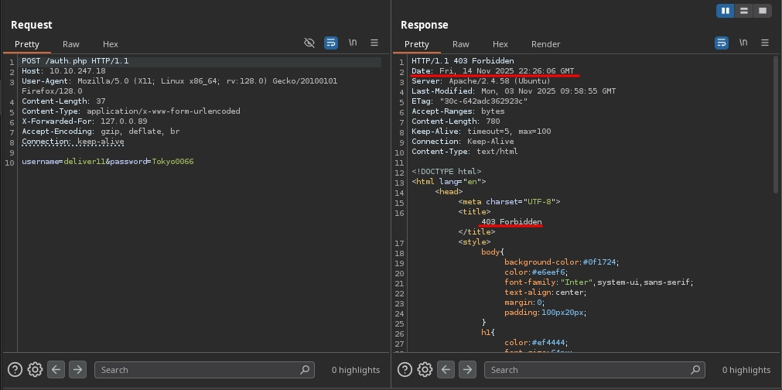Viewport: 782px width, 390px height.
Task: Switch to top-bottom layout view icon
Action: (x=744, y=11)
